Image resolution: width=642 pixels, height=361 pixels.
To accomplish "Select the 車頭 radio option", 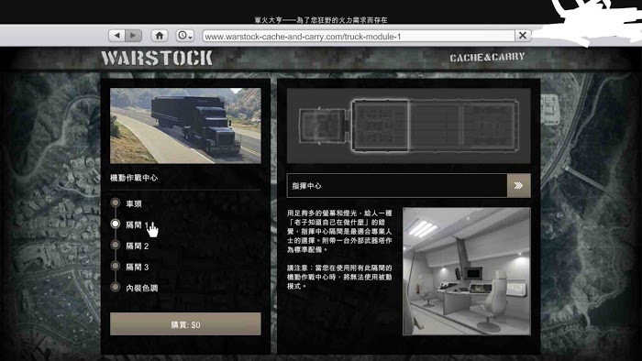I will (x=116, y=202).
